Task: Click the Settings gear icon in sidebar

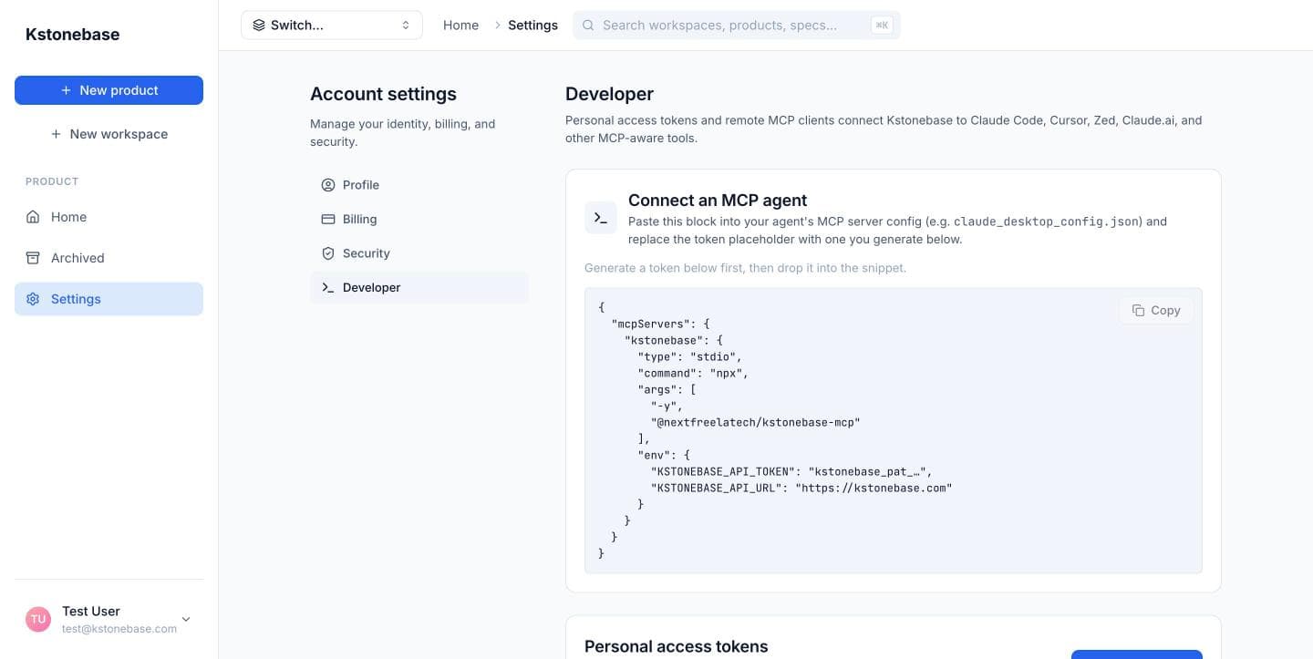Action: coord(33,299)
